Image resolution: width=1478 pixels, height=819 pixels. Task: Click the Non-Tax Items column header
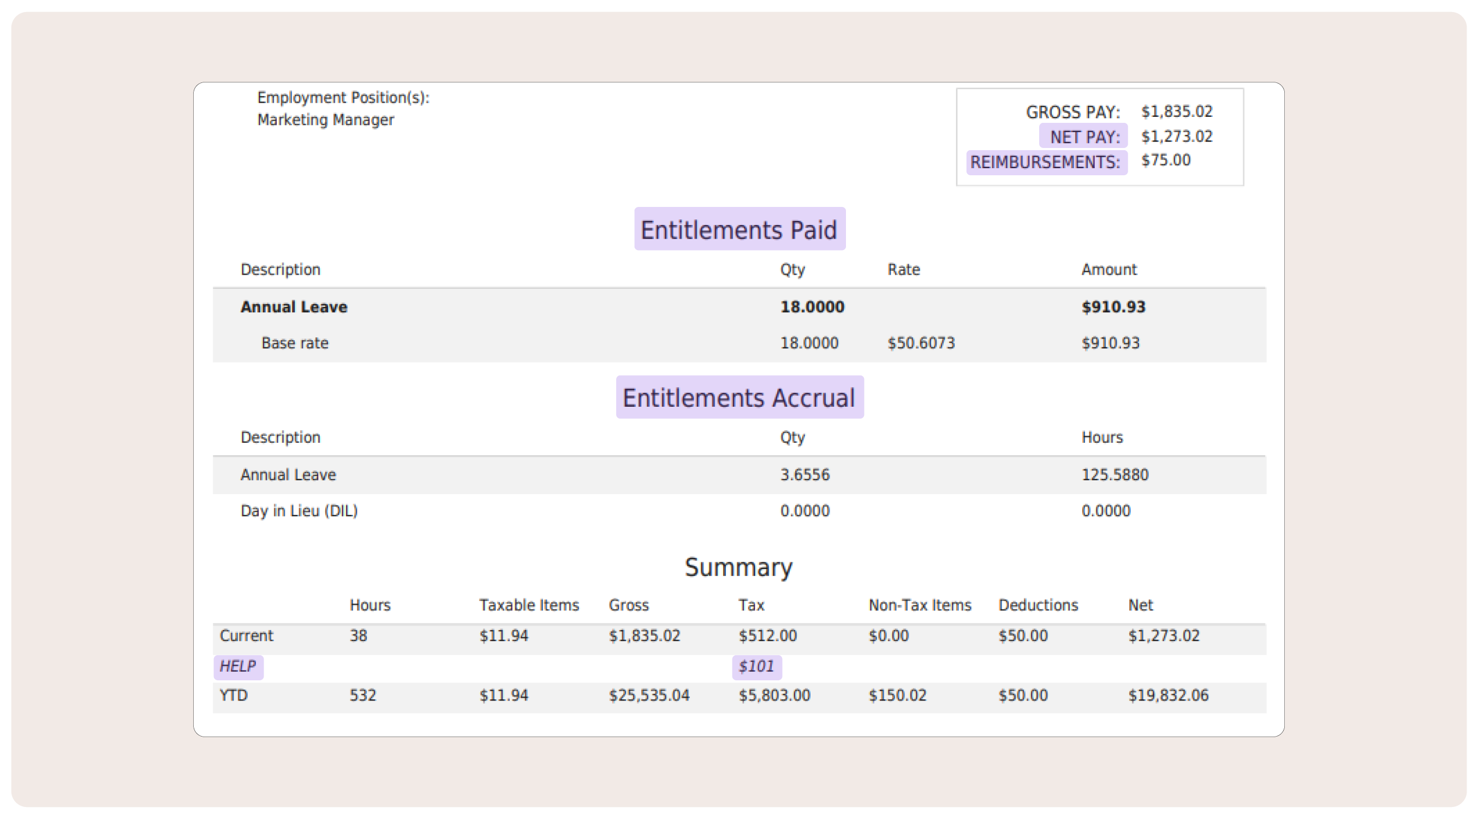(x=919, y=605)
